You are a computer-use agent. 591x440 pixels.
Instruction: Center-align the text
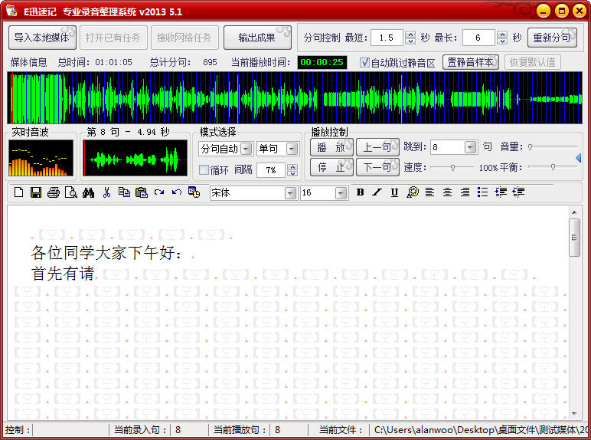447,192
